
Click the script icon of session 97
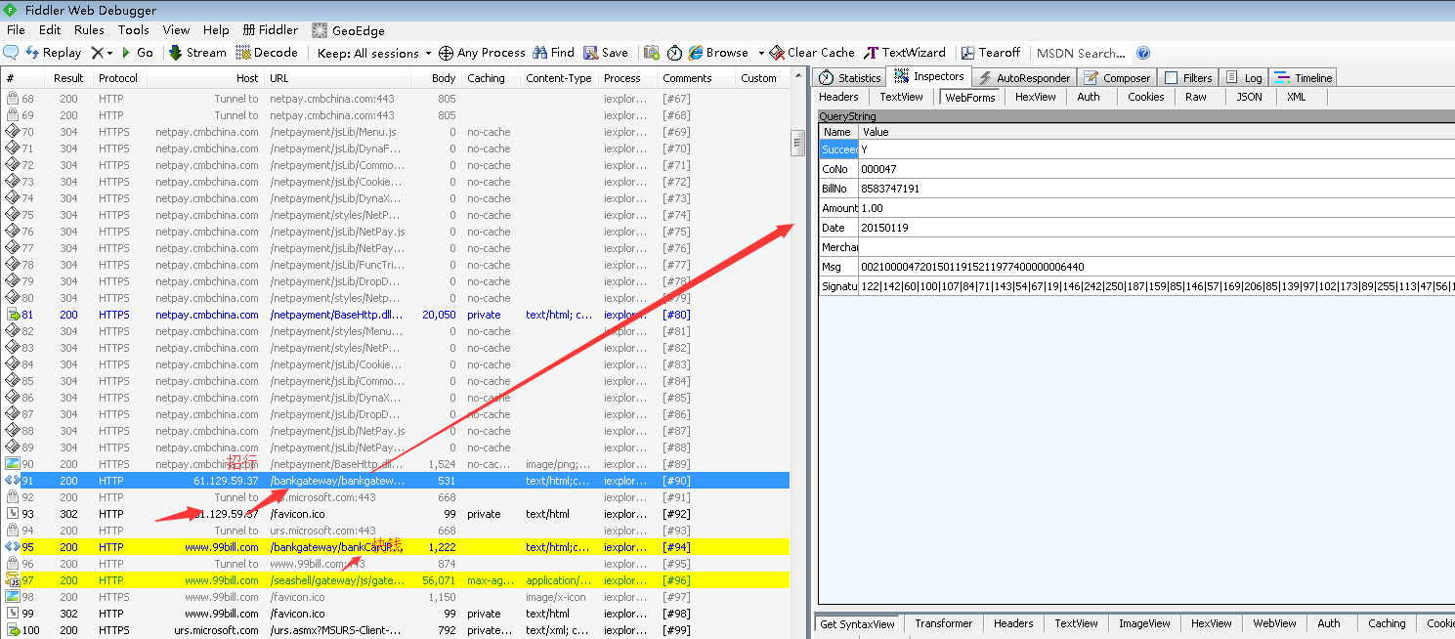point(13,580)
